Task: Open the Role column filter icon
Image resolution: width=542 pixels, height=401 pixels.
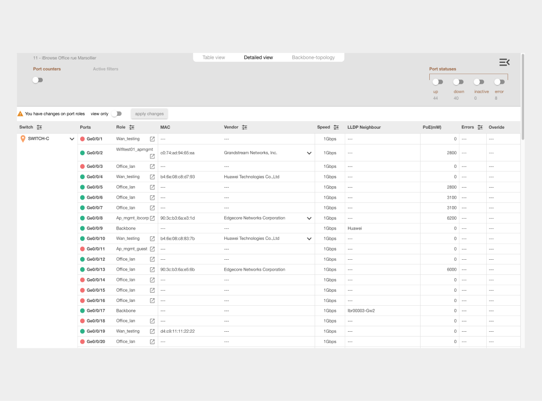Action: 132,127
